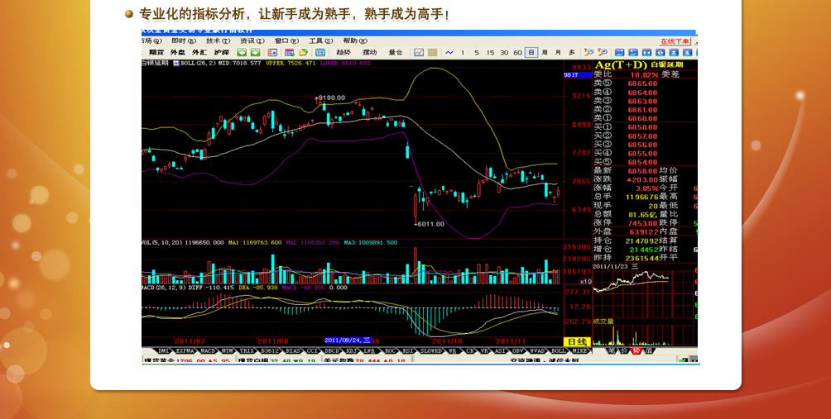Screen dimensions: 831x419
Task: Click the yellow 日线 label
Action: (576, 341)
